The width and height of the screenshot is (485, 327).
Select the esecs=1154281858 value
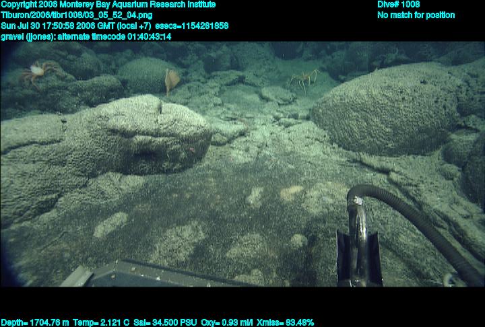pyautogui.click(x=192, y=26)
